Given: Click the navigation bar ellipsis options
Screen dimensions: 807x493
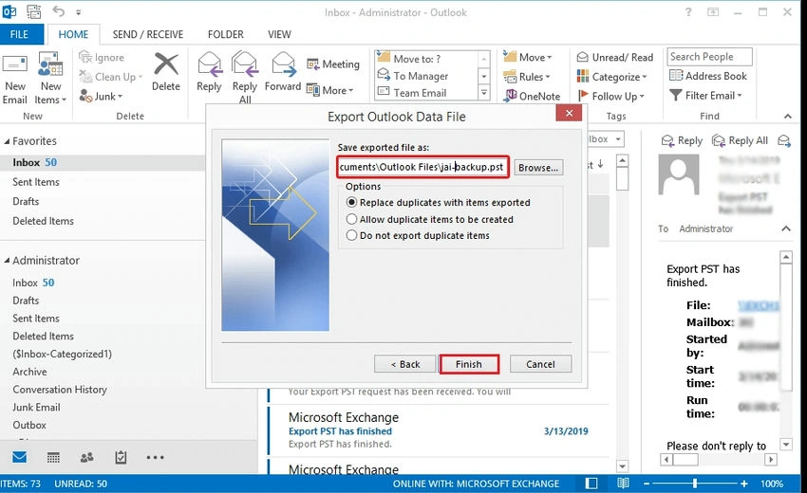Looking at the screenshot, I should tap(155, 457).
